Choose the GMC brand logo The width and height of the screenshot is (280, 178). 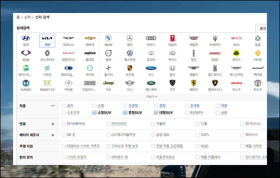[215, 53]
